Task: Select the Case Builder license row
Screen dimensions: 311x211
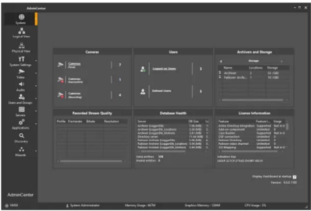Action: click(x=251, y=133)
